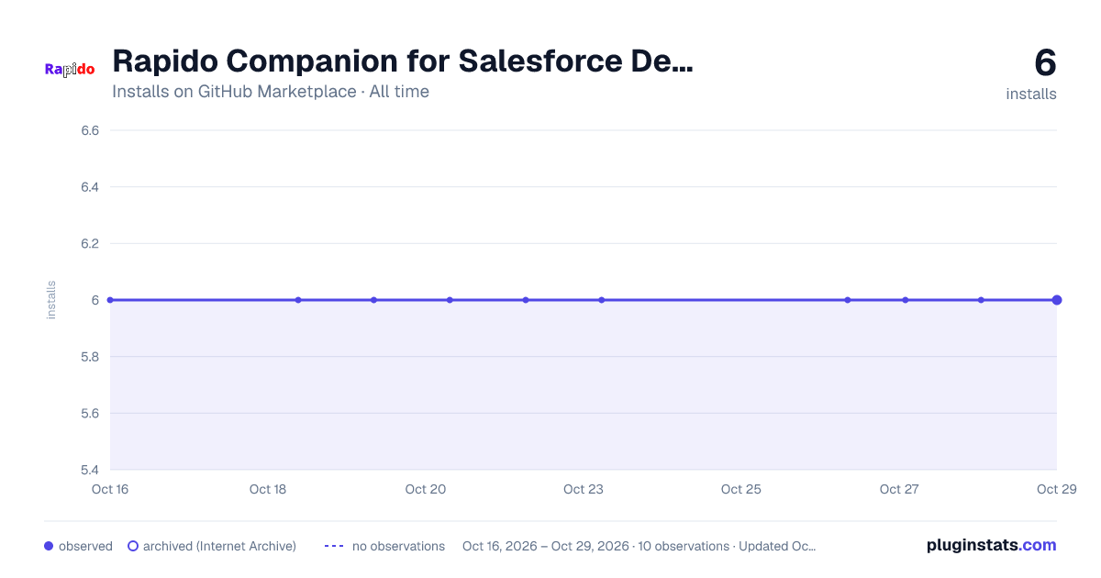Click the '5.8' y-axis label
The height and width of the screenshot is (578, 1101).
tap(90, 357)
